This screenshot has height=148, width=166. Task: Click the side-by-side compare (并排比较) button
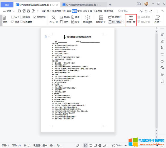(x=131, y=19)
